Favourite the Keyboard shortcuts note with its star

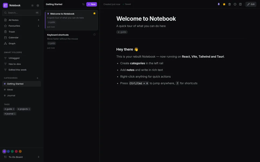click(x=94, y=34)
